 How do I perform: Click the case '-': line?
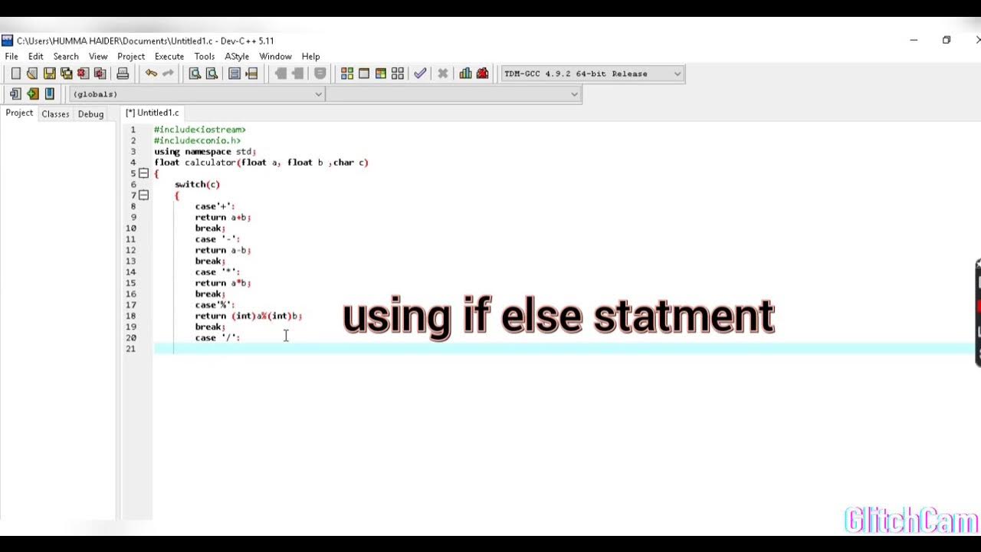(218, 239)
